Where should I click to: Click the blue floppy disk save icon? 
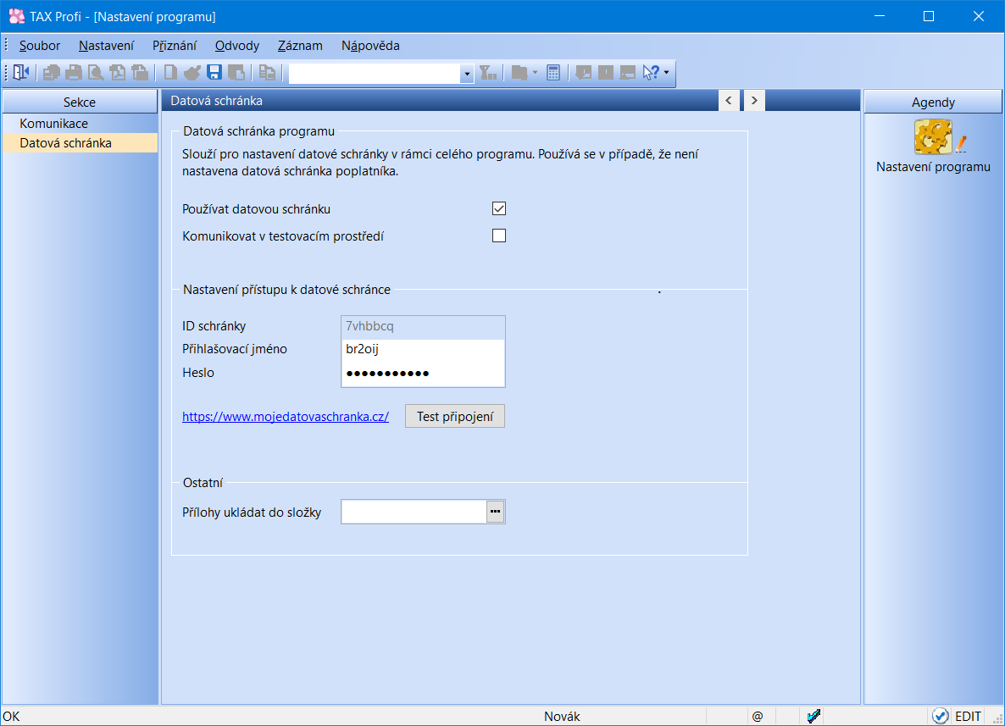214,73
